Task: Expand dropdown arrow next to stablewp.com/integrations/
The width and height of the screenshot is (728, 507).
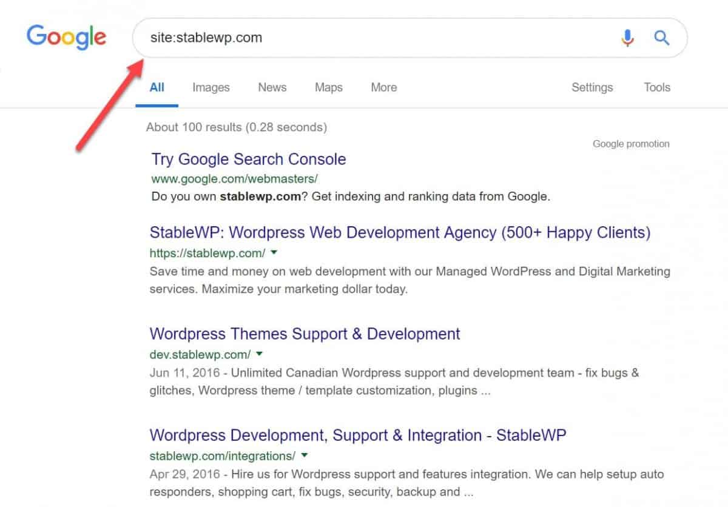Action: click(x=304, y=455)
